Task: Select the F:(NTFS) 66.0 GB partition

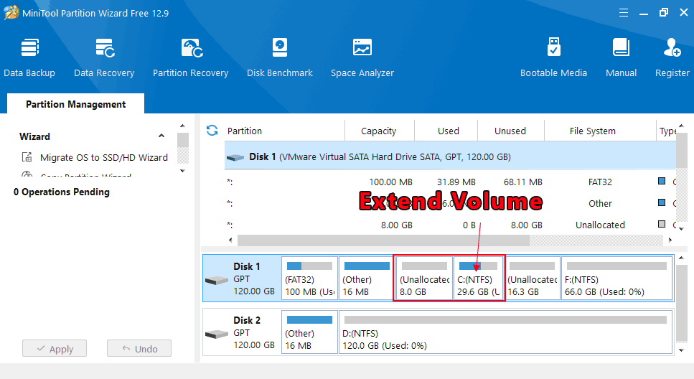Action: coord(616,279)
